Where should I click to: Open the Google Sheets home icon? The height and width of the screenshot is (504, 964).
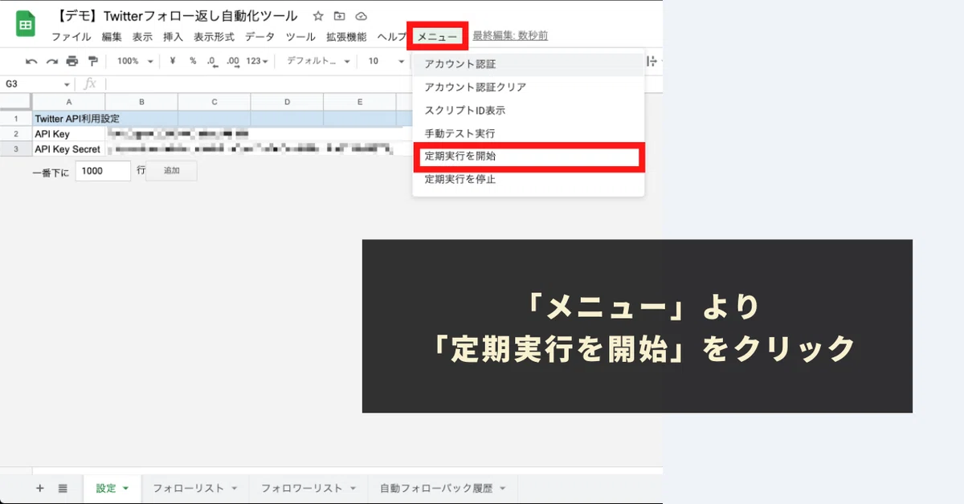pyautogui.click(x=26, y=24)
